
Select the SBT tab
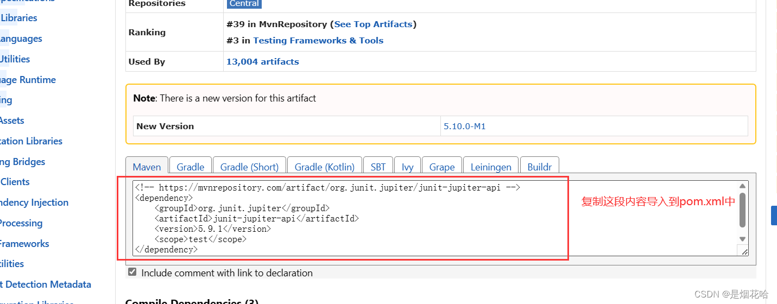pos(378,167)
